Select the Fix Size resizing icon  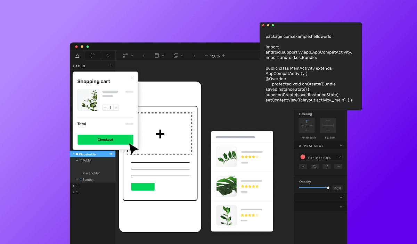tap(328, 125)
